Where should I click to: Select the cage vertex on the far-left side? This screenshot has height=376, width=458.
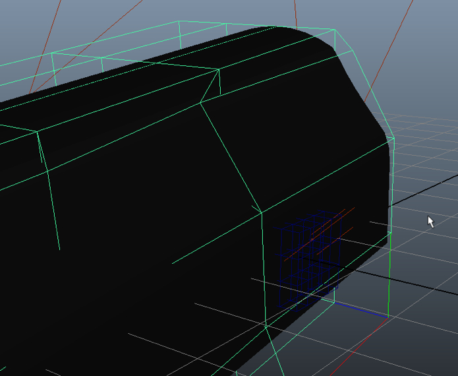(38, 132)
